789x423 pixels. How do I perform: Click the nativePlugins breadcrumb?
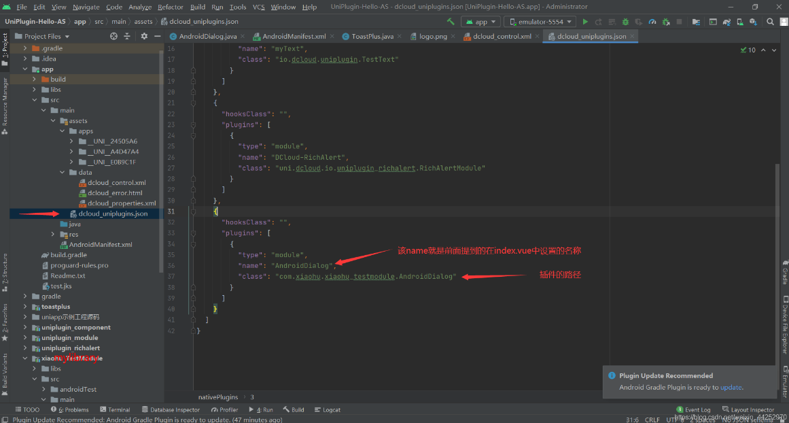(218, 396)
